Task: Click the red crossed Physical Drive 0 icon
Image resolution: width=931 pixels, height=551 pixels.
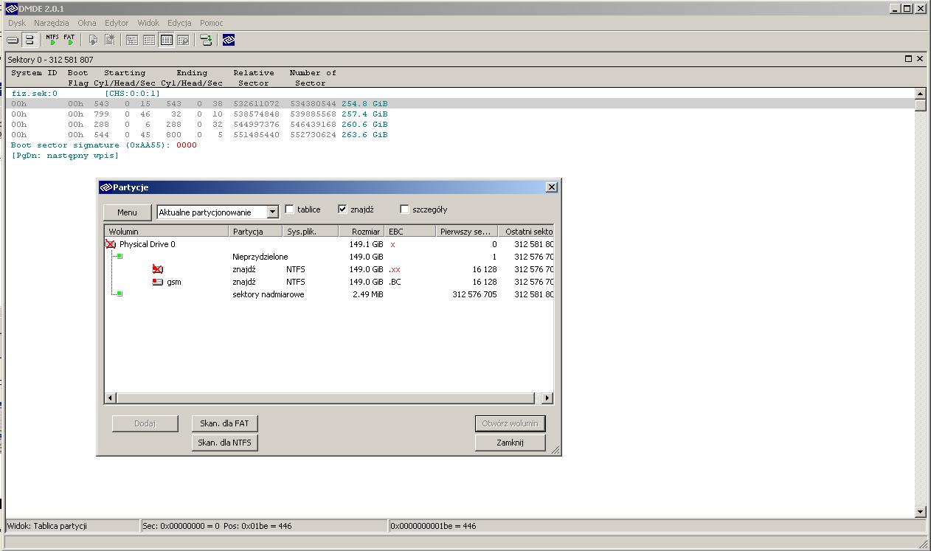Action: coord(111,244)
